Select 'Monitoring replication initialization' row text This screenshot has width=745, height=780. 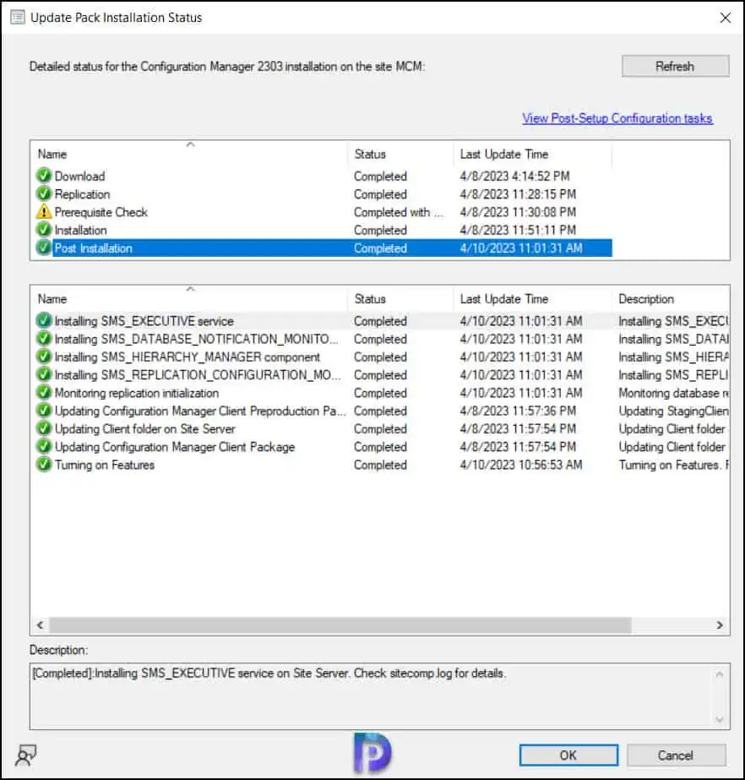click(137, 392)
